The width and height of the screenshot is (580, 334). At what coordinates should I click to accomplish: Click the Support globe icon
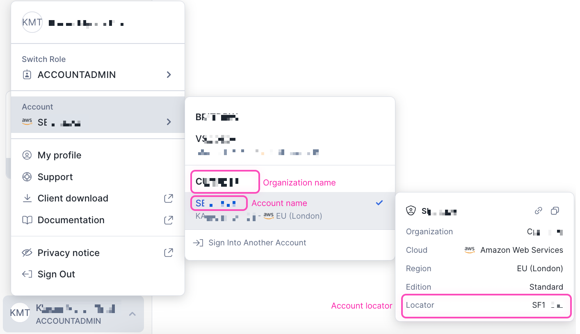pos(27,177)
